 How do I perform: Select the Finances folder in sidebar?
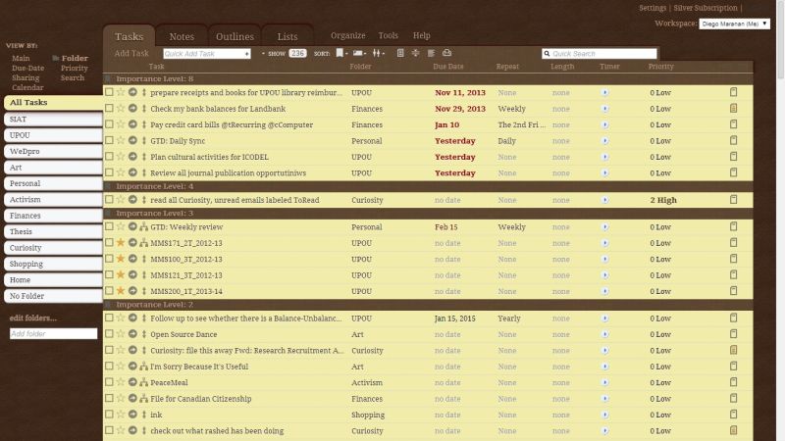point(52,215)
